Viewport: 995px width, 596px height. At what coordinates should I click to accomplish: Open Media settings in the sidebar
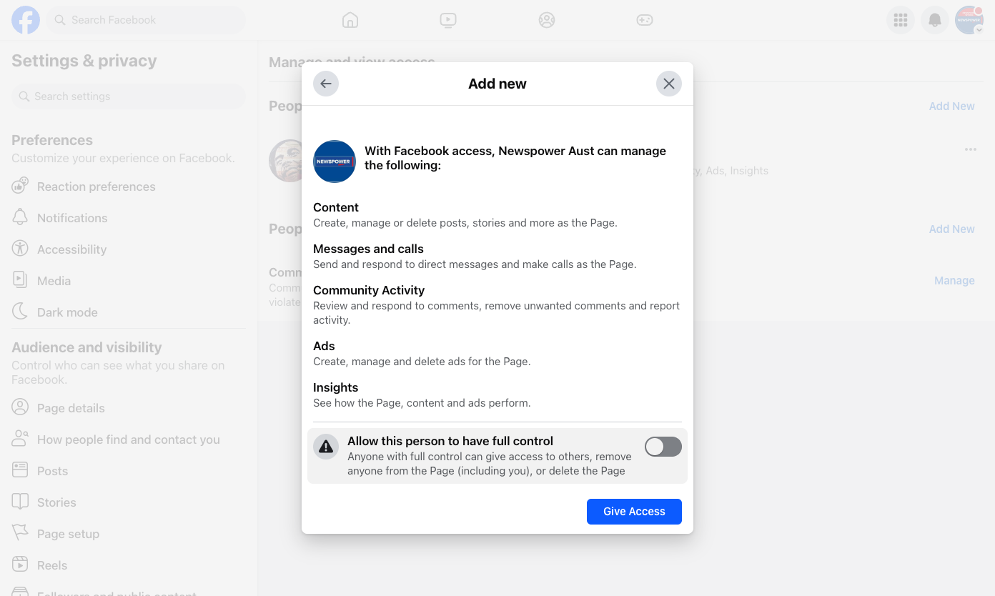coord(129,281)
